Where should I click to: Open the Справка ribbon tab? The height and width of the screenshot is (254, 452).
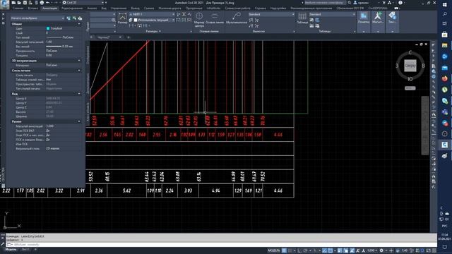pos(261,8)
